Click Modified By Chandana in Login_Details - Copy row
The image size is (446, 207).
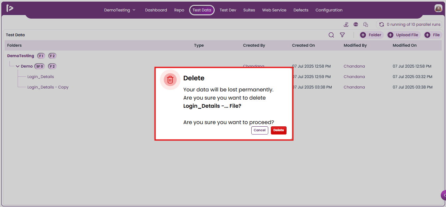pyautogui.click(x=354, y=87)
